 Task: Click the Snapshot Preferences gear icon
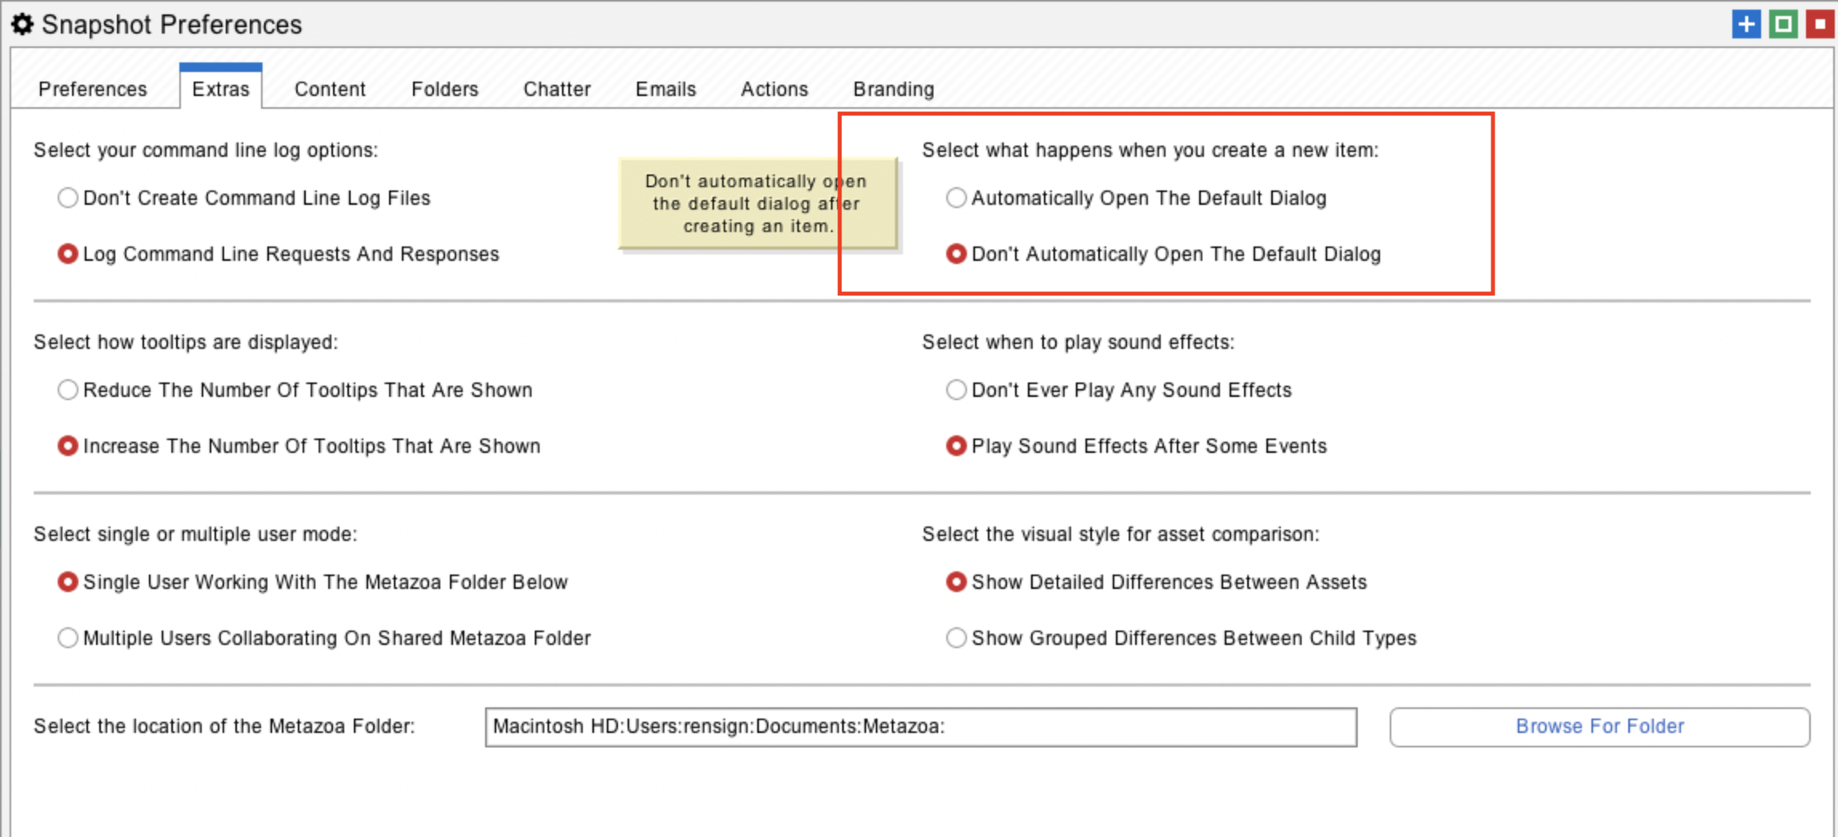click(22, 25)
